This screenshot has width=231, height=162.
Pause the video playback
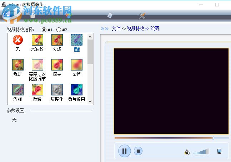coord(125,151)
